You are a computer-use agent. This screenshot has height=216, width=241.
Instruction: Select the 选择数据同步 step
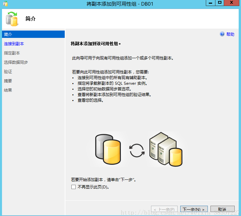coord(16,62)
